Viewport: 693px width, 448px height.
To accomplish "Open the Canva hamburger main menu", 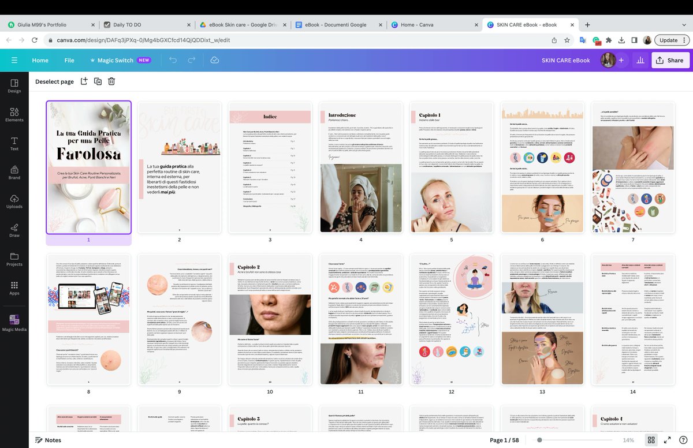I will (x=14, y=60).
